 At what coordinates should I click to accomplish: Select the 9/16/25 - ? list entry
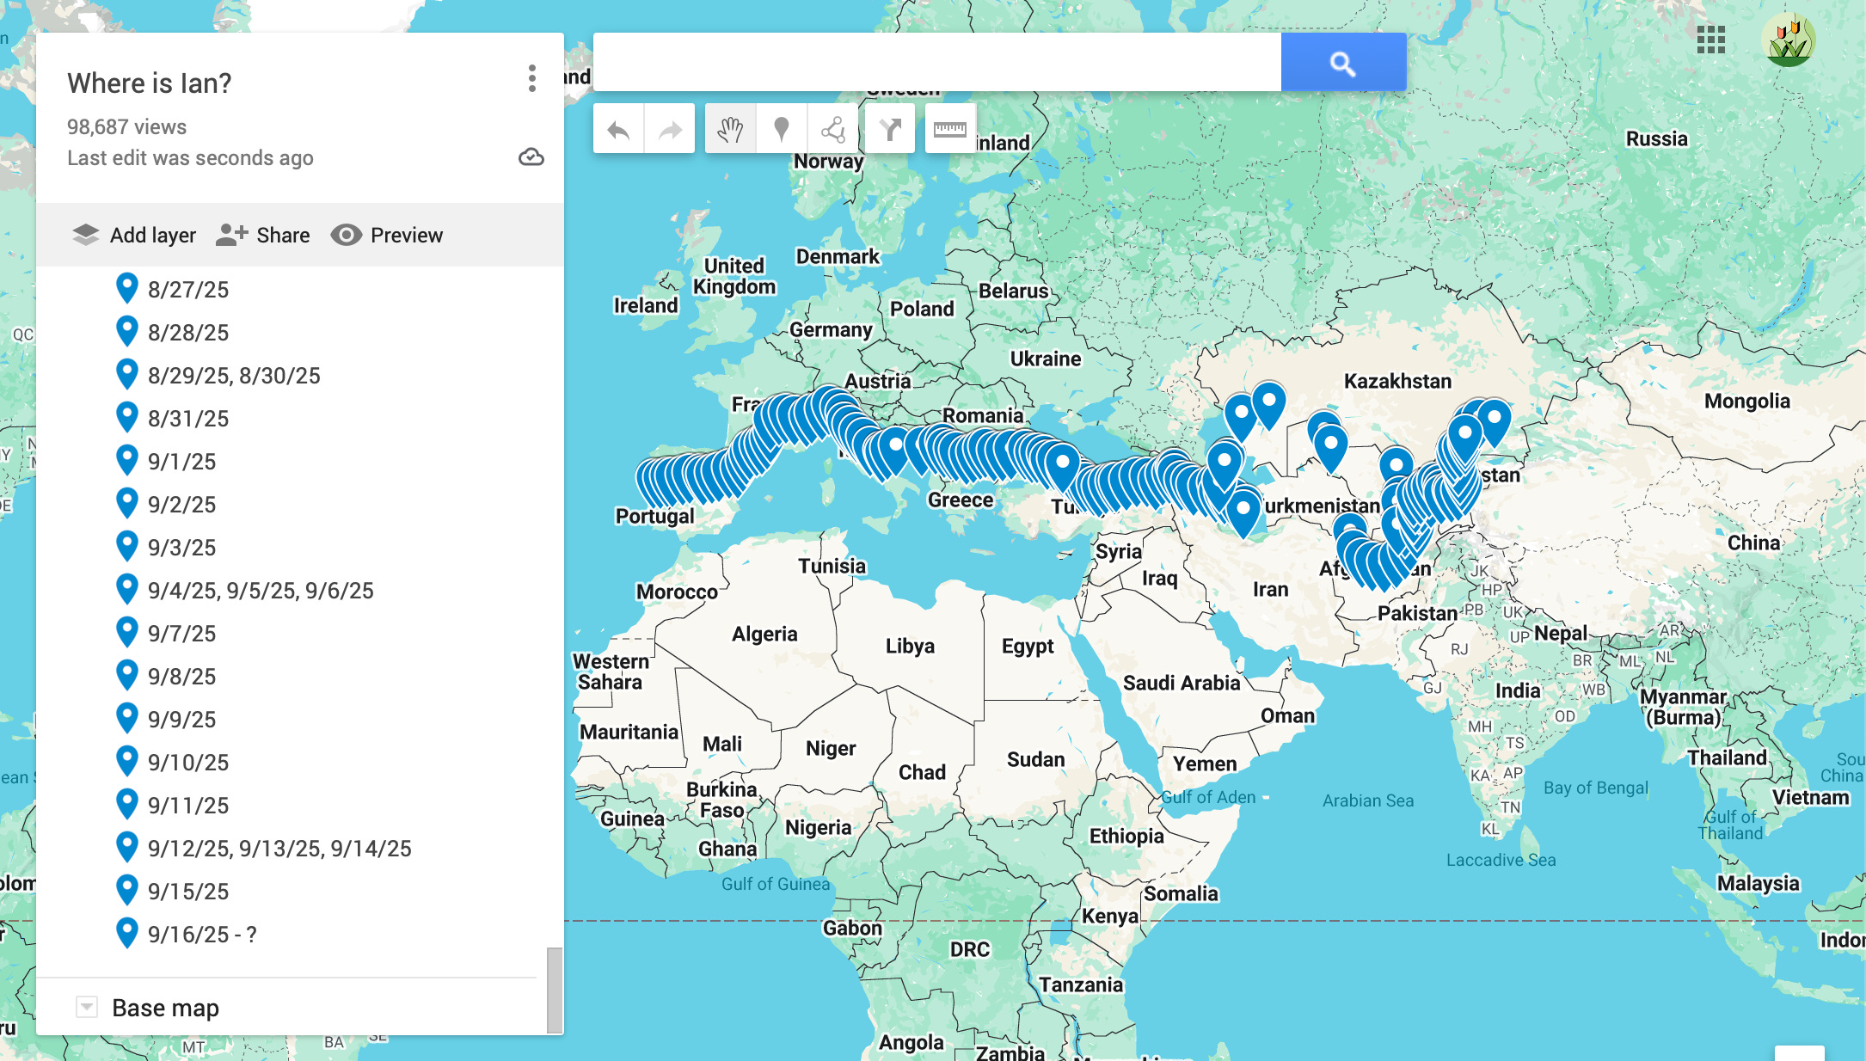tap(202, 934)
